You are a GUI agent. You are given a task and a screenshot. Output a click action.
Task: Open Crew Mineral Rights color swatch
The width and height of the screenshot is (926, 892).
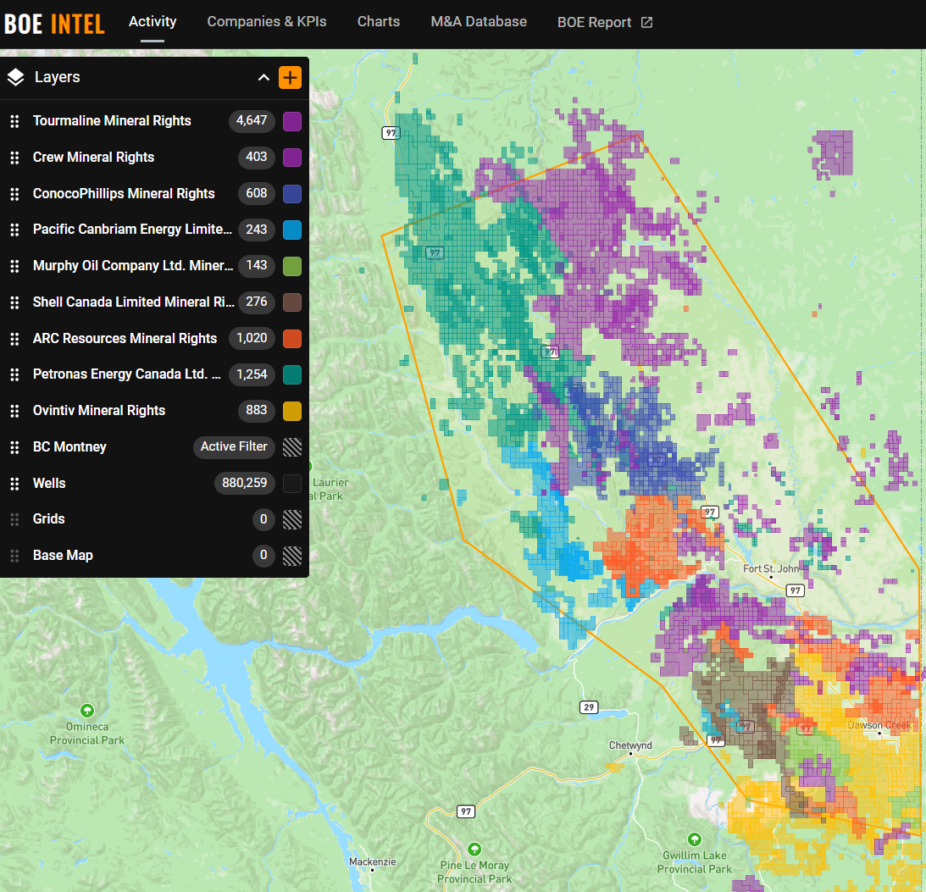pyautogui.click(x=292, y=158)
